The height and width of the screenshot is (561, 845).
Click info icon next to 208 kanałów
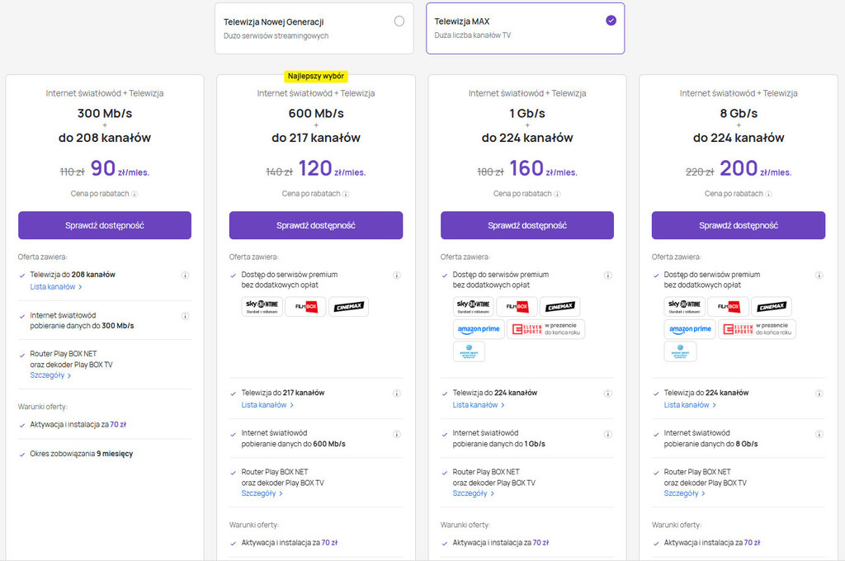coord(185,276)
